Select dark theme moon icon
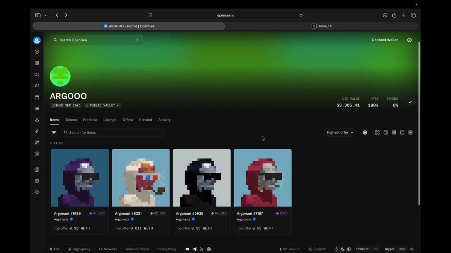451x253 pixels. point(343,249)
